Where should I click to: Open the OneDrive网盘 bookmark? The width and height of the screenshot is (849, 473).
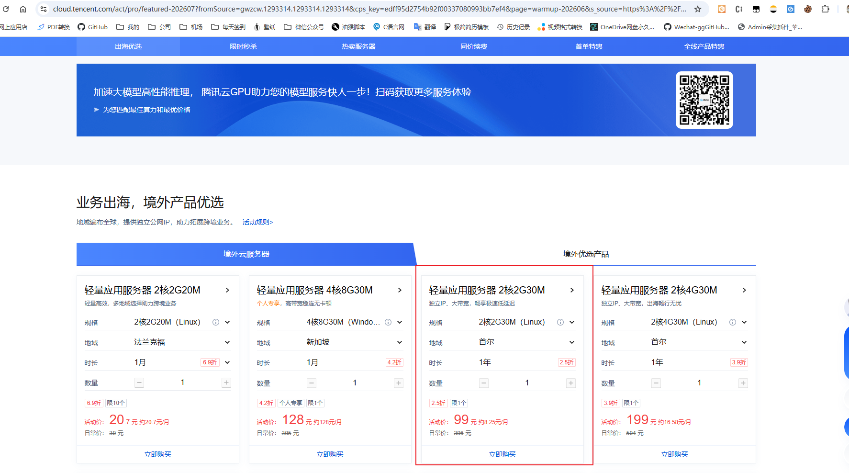622,27
